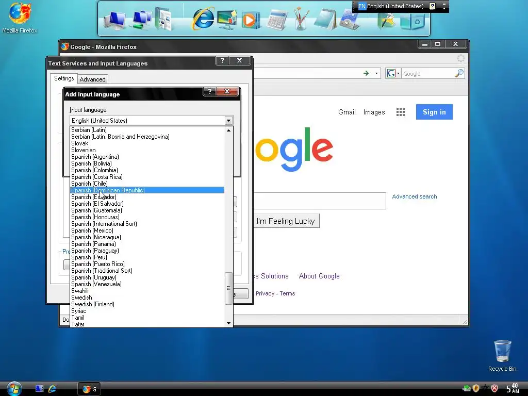
Task: Open My Computer icon in the top dock
Action: 114,20
